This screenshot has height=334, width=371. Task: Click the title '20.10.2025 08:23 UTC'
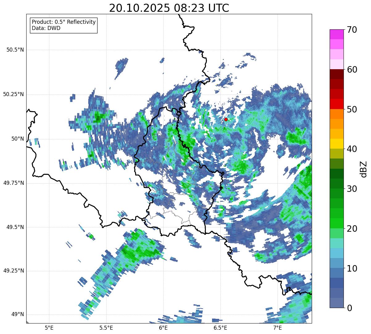(x=169, y=8)
